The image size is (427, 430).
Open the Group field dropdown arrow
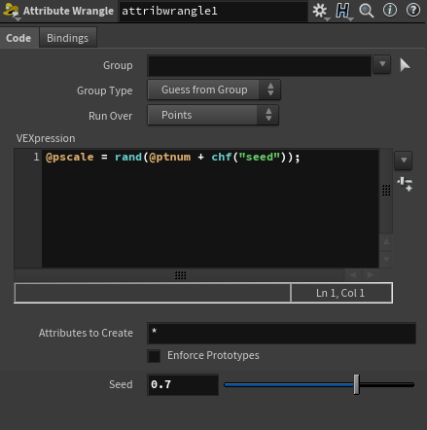(382, 64)
